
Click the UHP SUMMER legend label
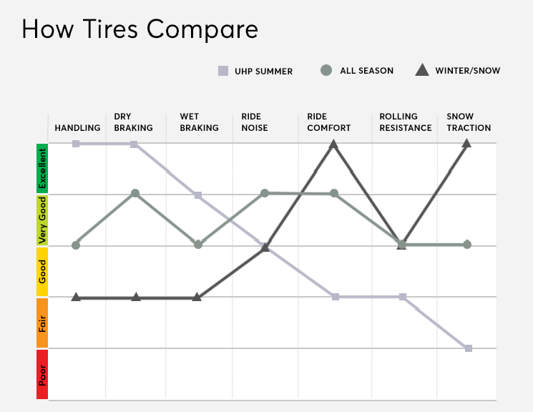[265, 71]
